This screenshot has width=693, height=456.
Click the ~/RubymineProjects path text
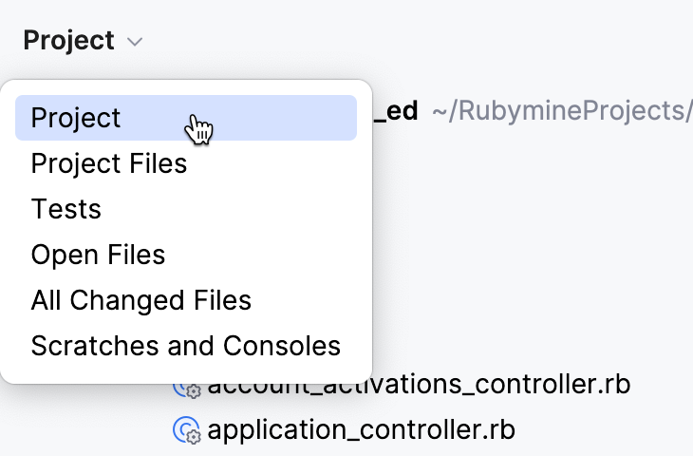[560, 111]
